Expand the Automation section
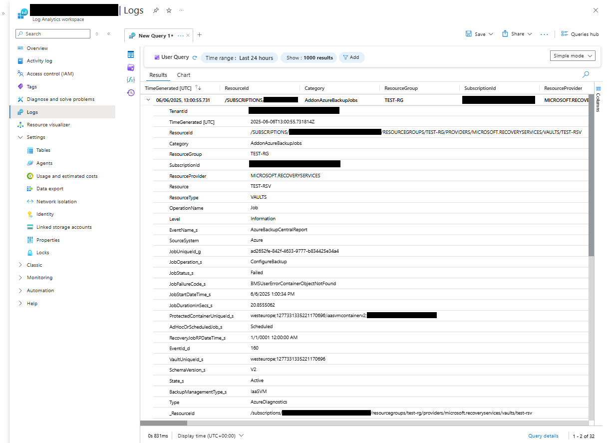Screen dimensions: 608x443 (20, 291)
